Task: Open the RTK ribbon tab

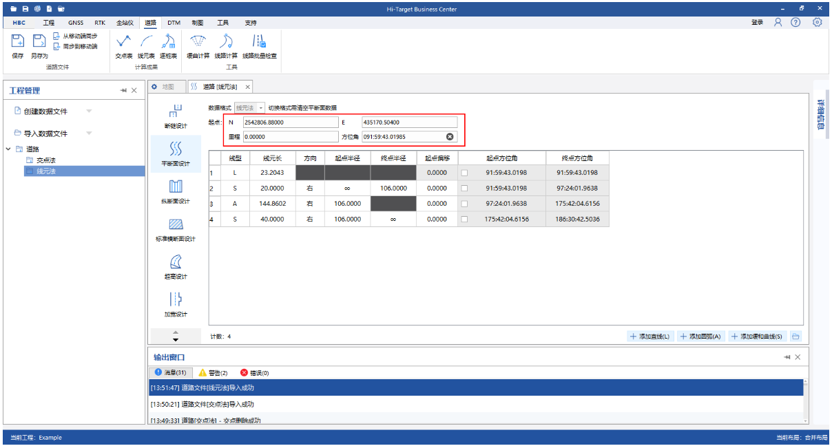Action: tap(100, 23)
